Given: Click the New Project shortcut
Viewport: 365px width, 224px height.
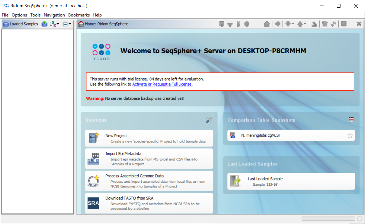Looking at the screenshot, I should [x=149, y=138].
